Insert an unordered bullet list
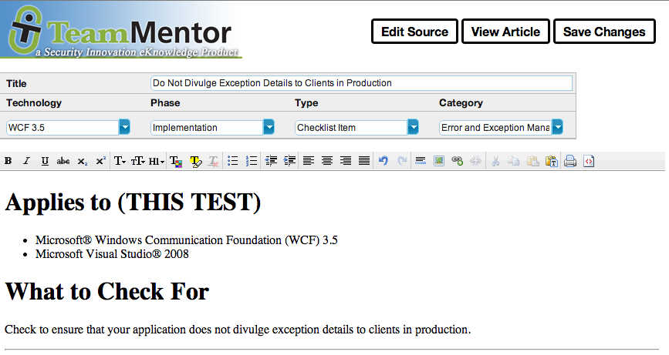 click(233, 161)
